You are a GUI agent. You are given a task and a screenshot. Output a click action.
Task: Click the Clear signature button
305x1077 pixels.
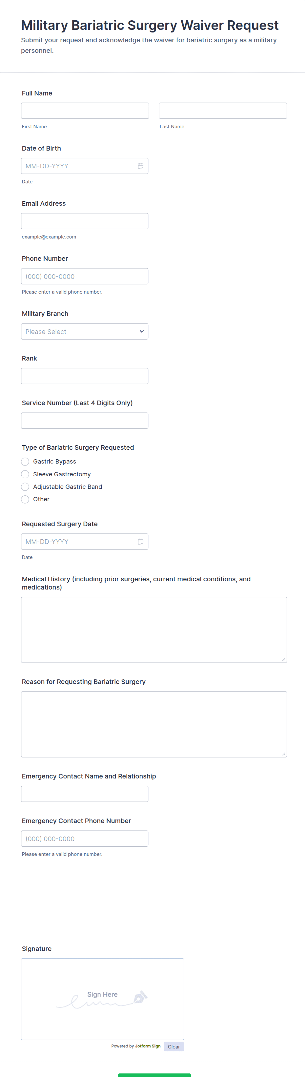coord(174,1046)
